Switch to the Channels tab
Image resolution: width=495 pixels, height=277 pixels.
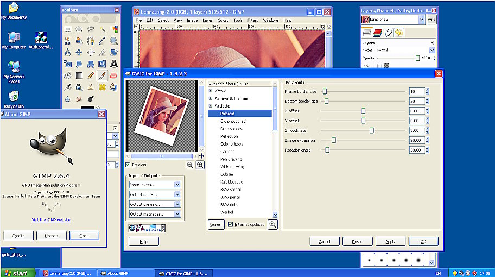[377, 33]
